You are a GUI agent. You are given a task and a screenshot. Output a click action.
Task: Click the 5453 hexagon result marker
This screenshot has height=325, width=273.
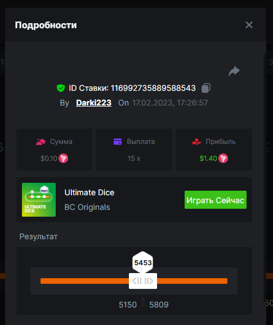143,262
